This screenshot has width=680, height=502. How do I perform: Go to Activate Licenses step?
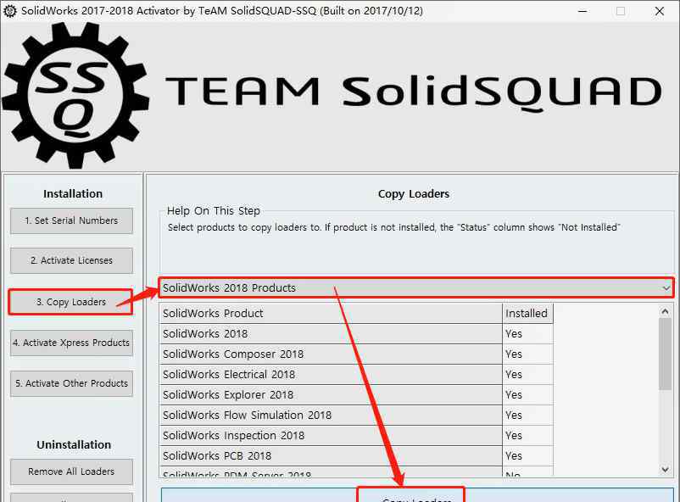coord(71,260)
